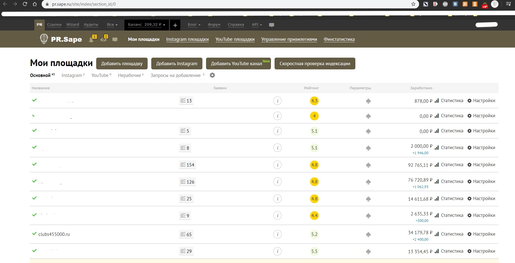The width and height of the screenshot is (515, 263).
Task: Switch to Основной tab
Action: click(42, 75)
